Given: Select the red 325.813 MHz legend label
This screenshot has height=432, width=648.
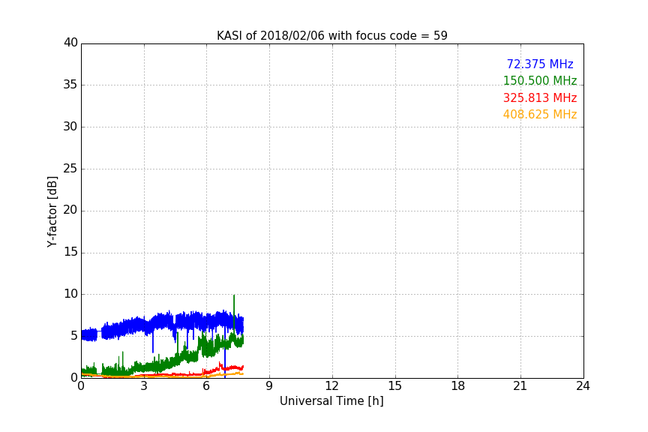Looking at the screenshot, I should (540, 98).
